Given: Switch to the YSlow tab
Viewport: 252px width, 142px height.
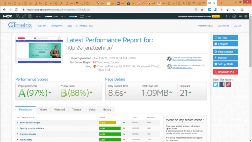Looking at the screenshot, I should pos(43,110).
